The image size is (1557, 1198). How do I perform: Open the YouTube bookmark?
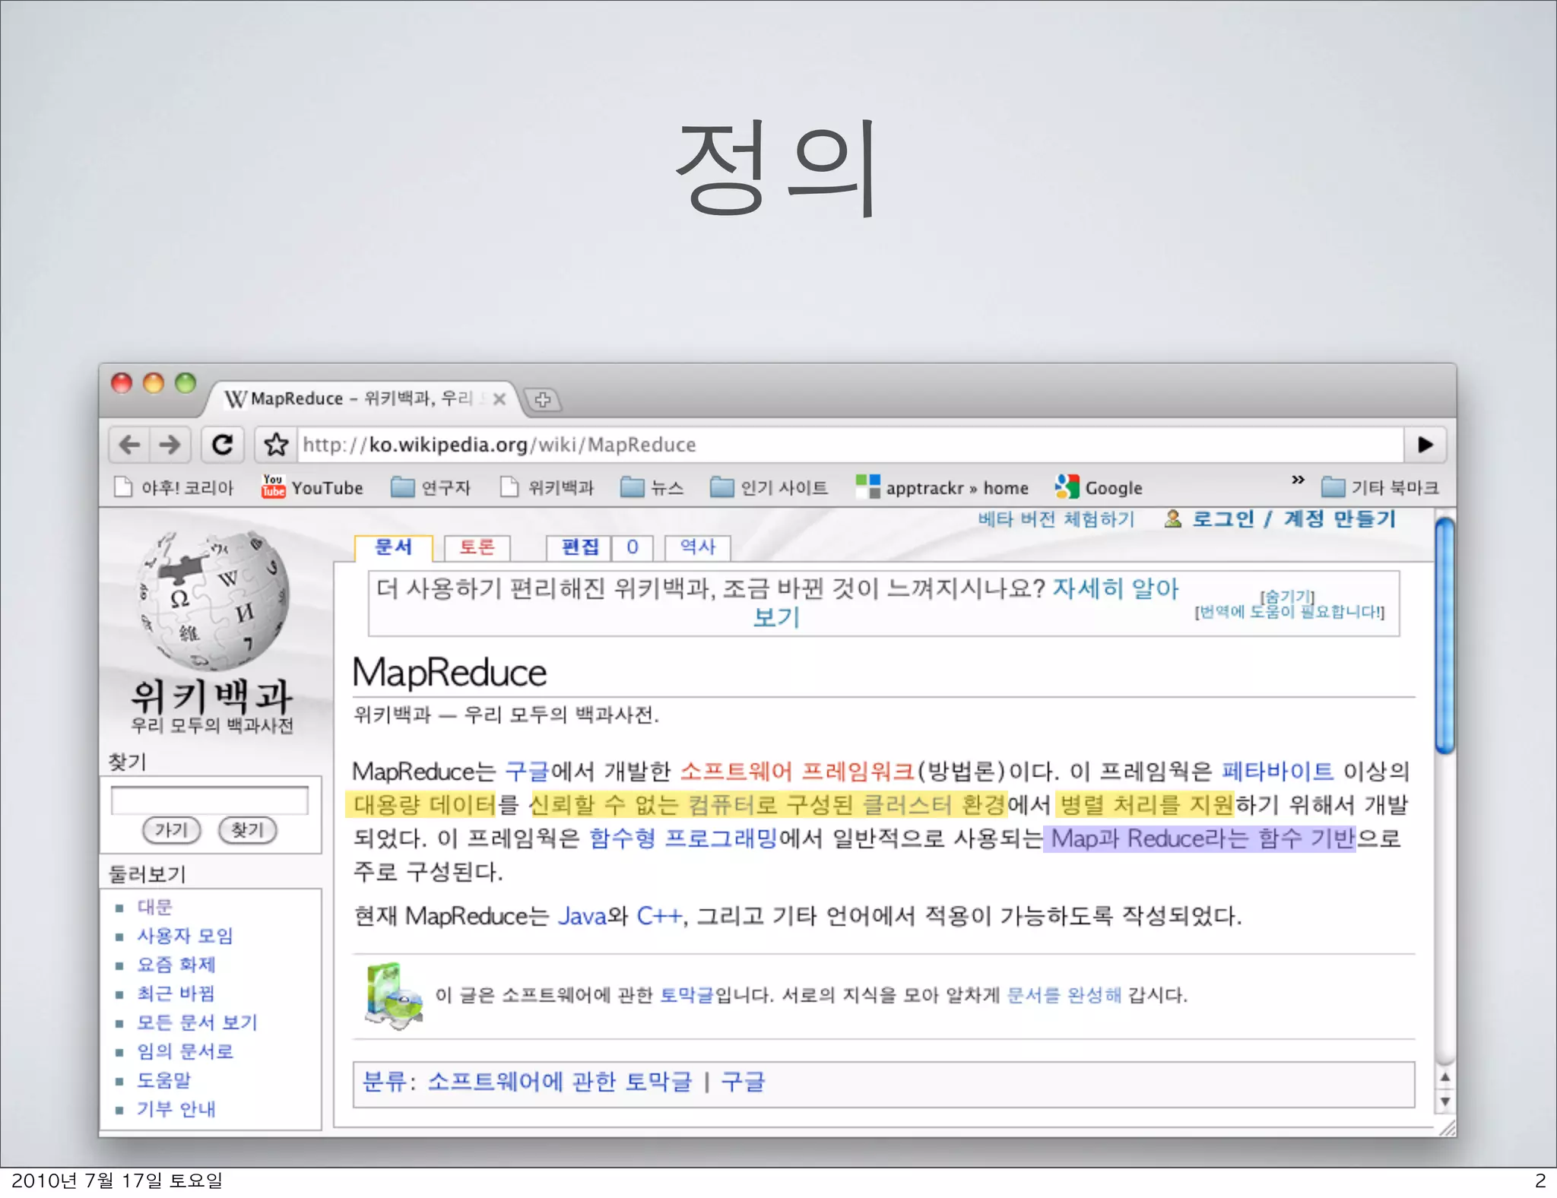[x=312, y=487]
